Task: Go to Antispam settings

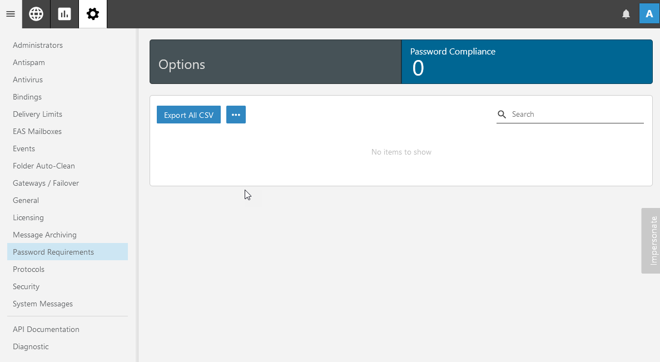Action: point(29,62)
